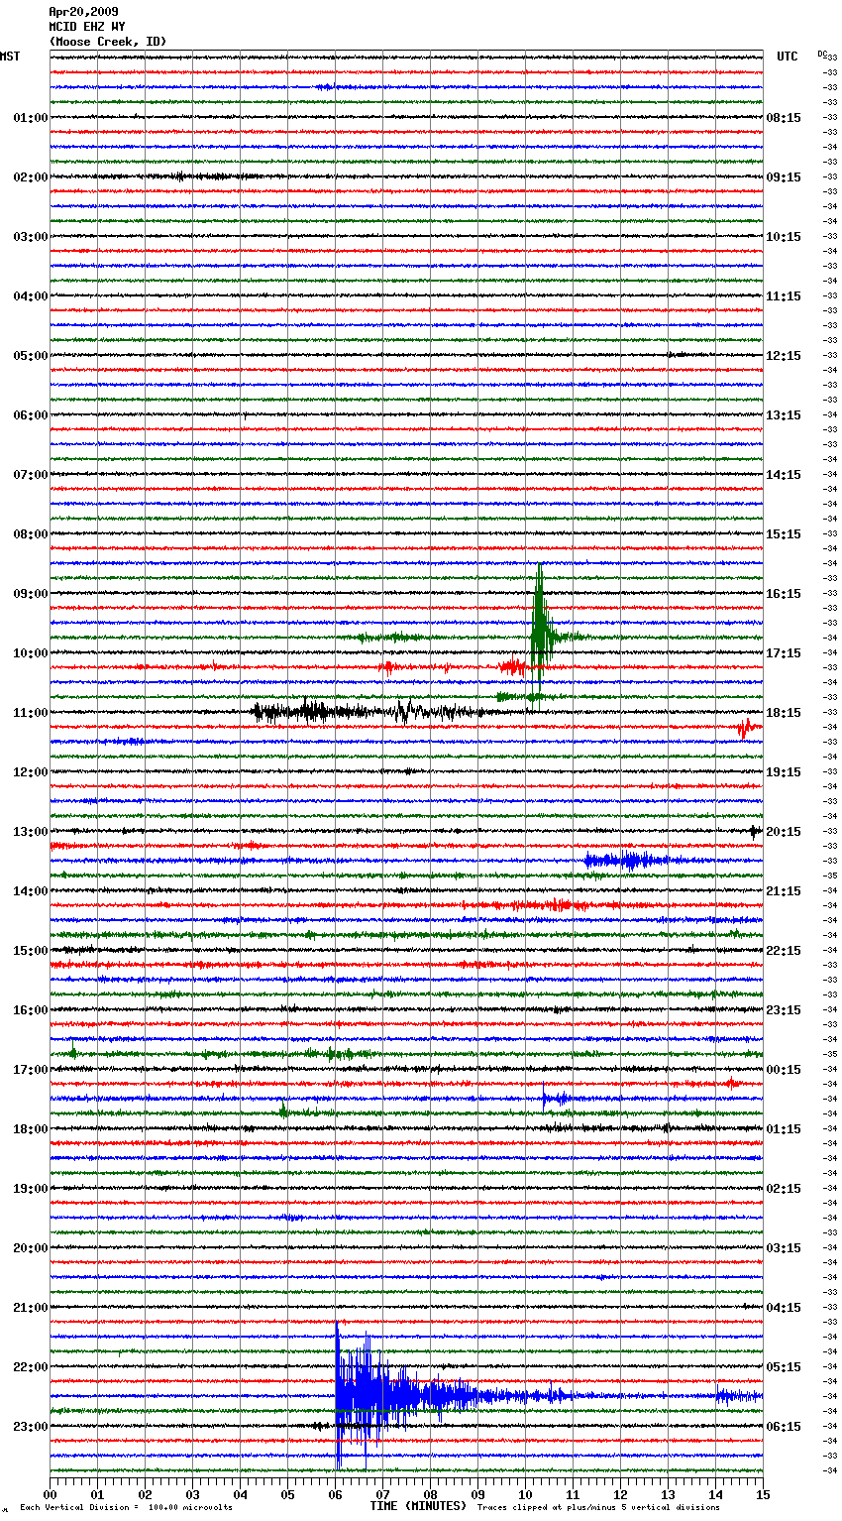The height and width of the screenshot is (1521, 842).
Task: Select the station code MCID EHZ WY
Action: click(x=87, y=27)
